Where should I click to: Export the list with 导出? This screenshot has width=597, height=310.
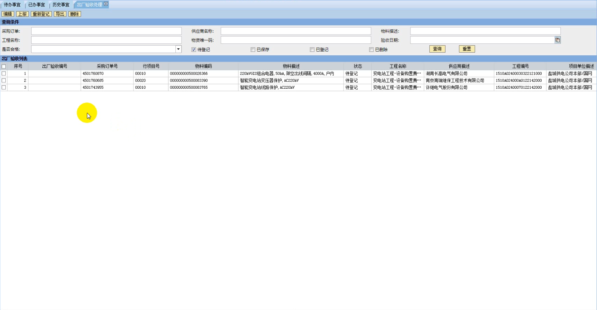(x=60, y=14)
